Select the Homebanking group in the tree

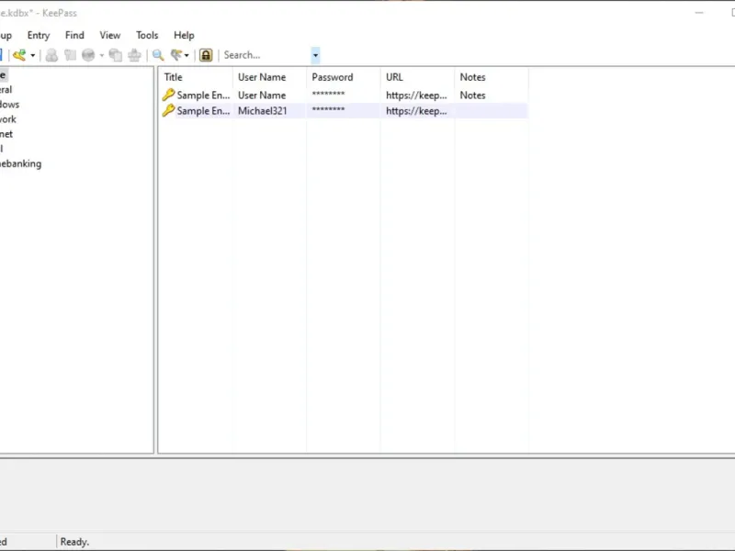tap(20, 163)
